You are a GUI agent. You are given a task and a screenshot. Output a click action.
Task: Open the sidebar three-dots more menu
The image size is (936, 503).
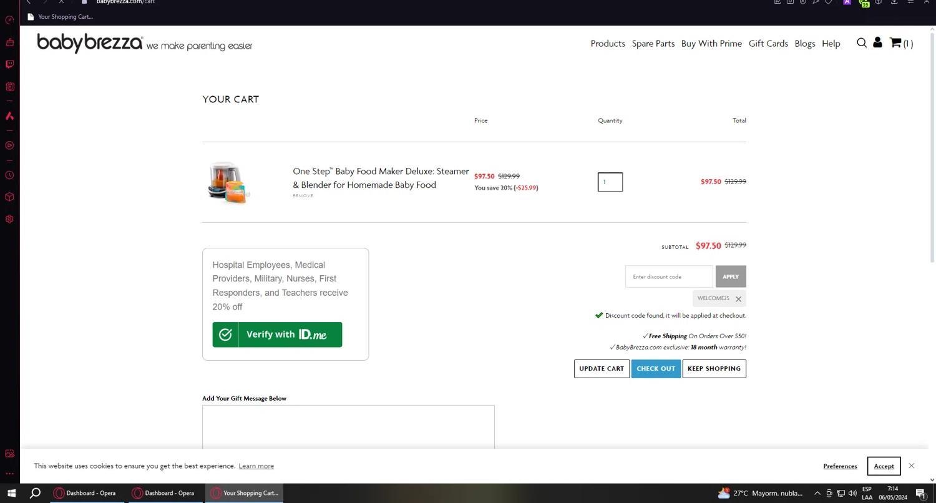click(9, 474)
